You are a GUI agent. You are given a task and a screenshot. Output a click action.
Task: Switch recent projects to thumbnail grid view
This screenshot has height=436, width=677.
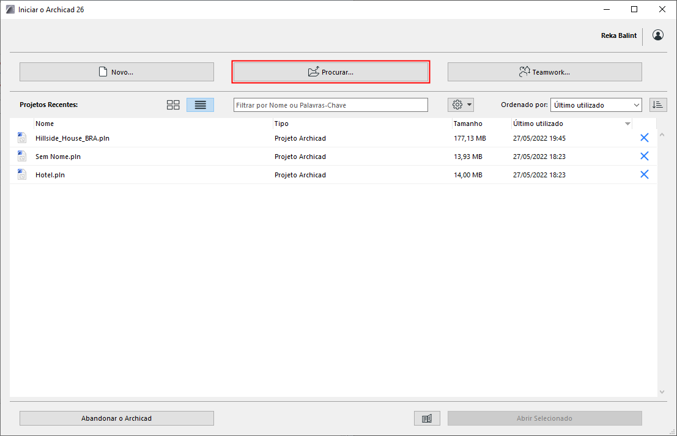pos(173,105)
